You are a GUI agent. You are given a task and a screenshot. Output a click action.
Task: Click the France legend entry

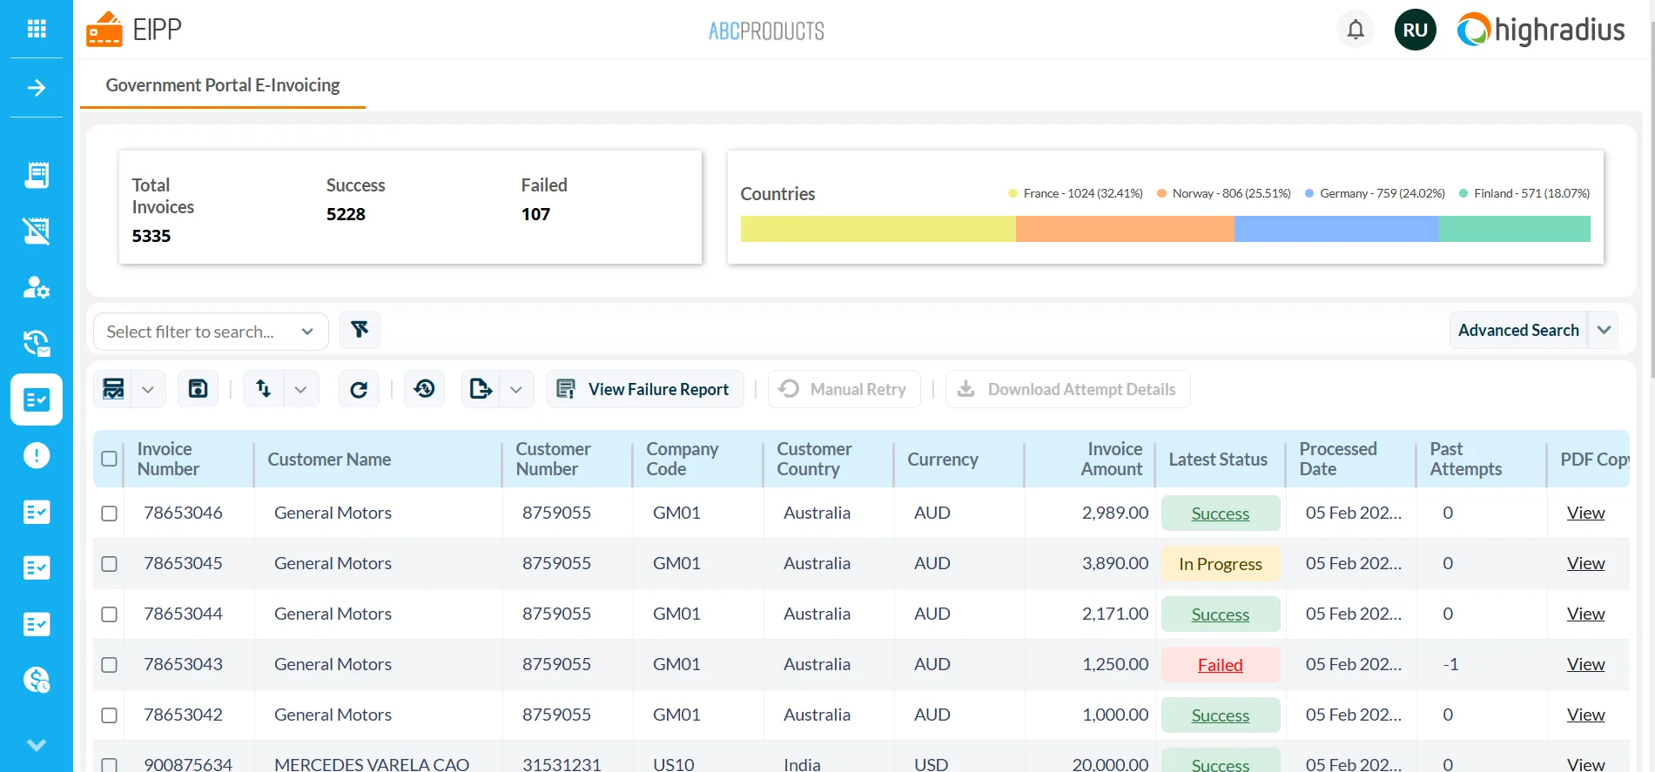pyautogui.click(x=1075, y=193)
